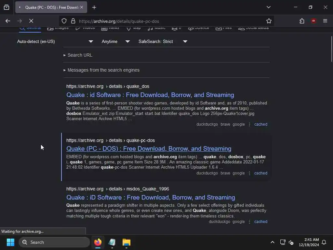Viewport: 333px width, 250px height.
Task: Open the SafeSearch: Strict dropdown
Action: pos(163,41)
